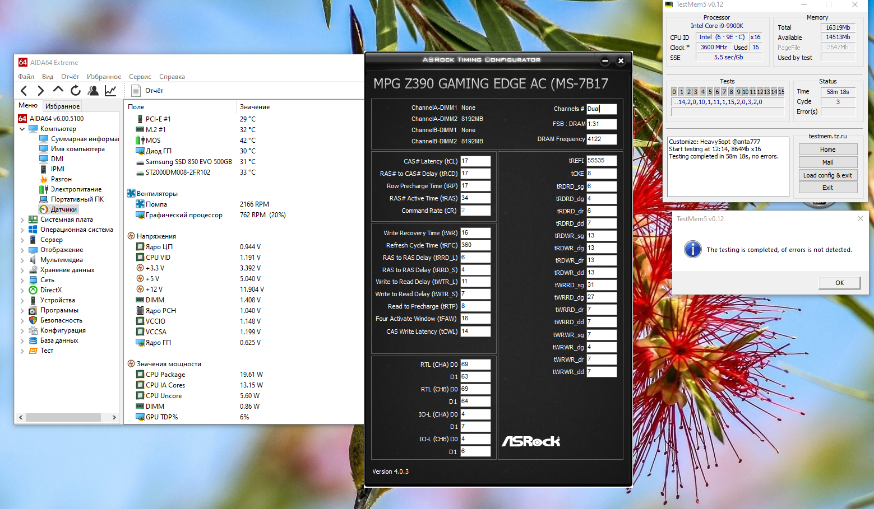This screenshot has width=874, height=509.
Task: Collapse the Компьютер tree node
Action: coord(22,129)
